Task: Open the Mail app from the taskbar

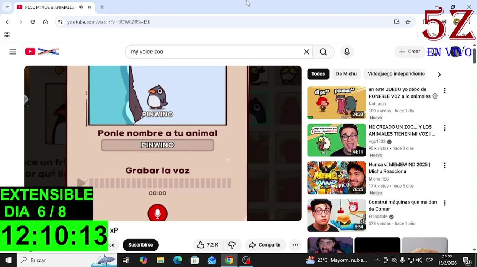Action: pyautogui.click(x=212, y=260)
